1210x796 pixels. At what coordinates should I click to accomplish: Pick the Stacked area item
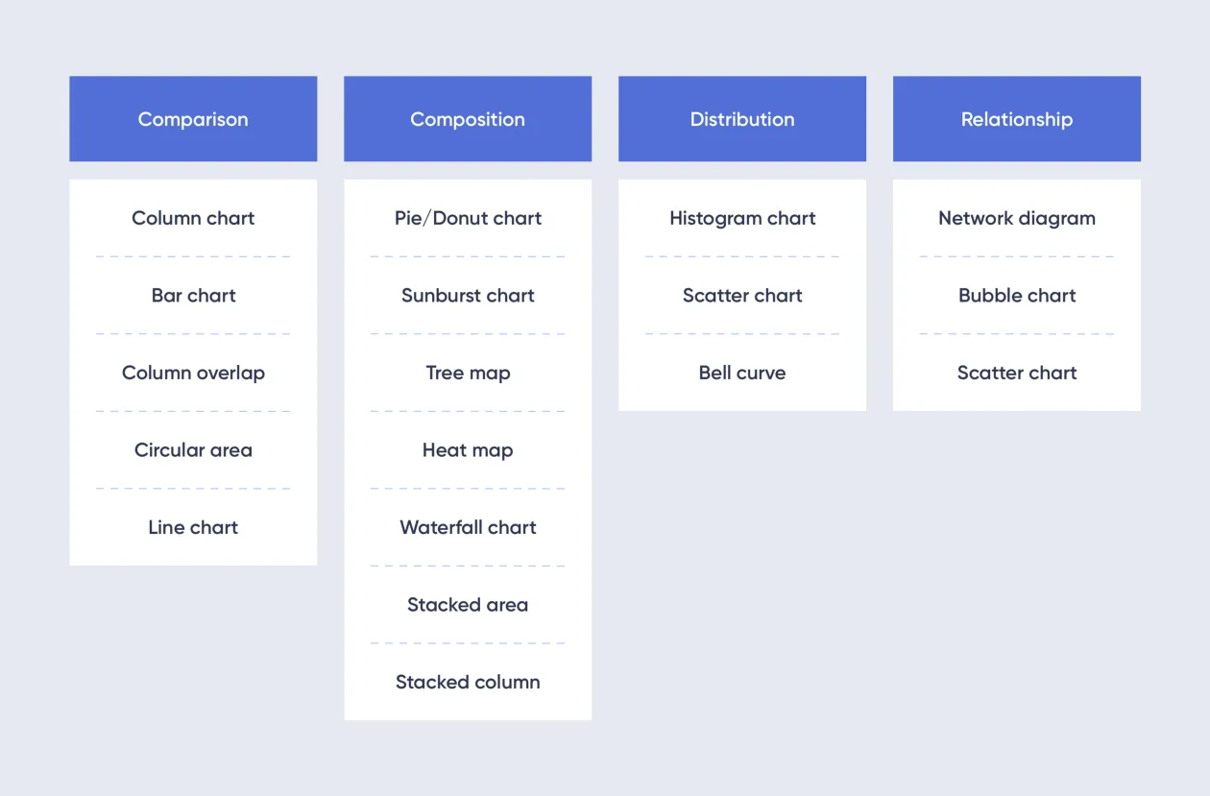(468, 605)
